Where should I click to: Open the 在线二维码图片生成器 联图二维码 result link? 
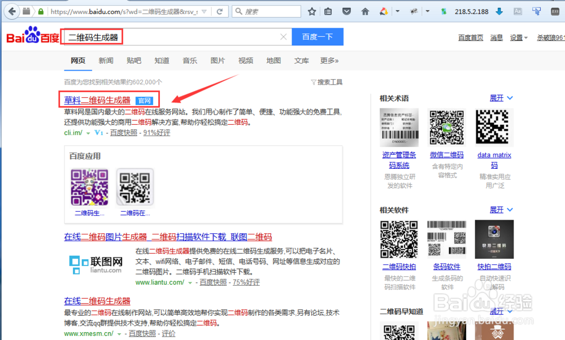click(168, 237)
